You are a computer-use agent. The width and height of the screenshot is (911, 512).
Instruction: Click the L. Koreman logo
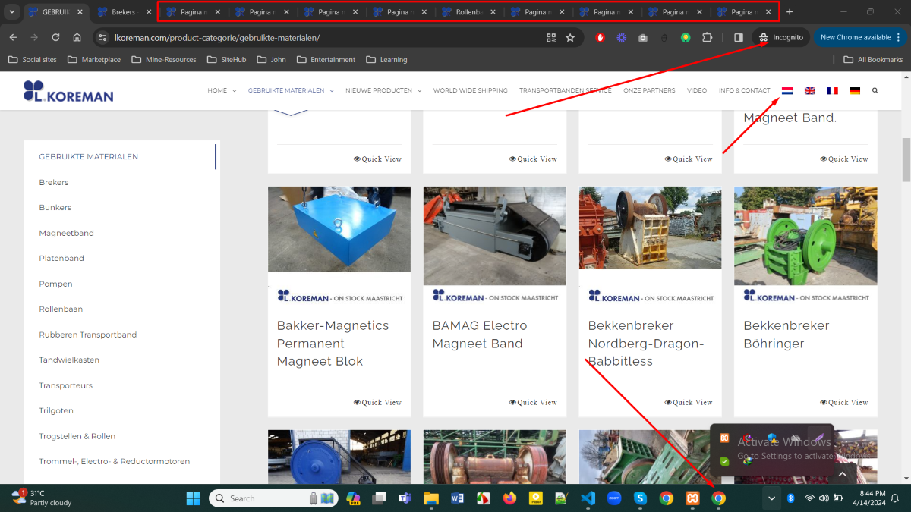(x=68, y=91)
